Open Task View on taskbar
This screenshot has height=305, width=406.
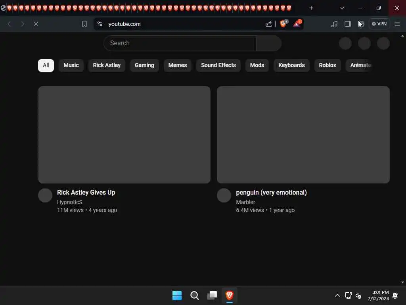click(x=212, y=295)
